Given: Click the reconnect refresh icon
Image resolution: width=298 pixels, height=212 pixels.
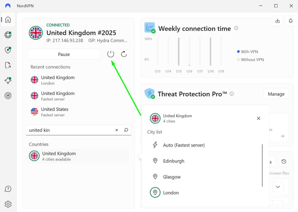Looking at the screenshot, I should [124, 54].
